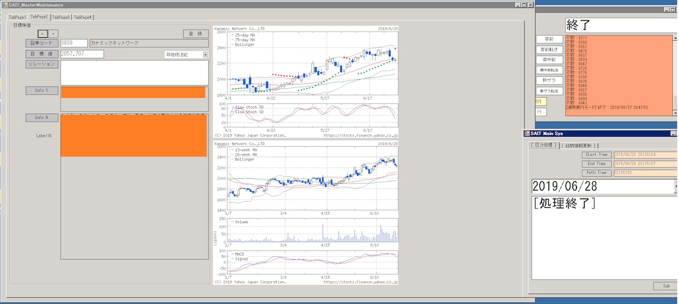Click the right arrow next-record button
Viewport: 679px width, 304px height.
[x=53, y=33]
